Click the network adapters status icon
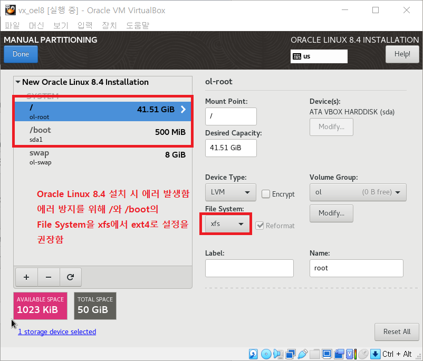This screenshot has height=361, width=423. tap(291, 354)
